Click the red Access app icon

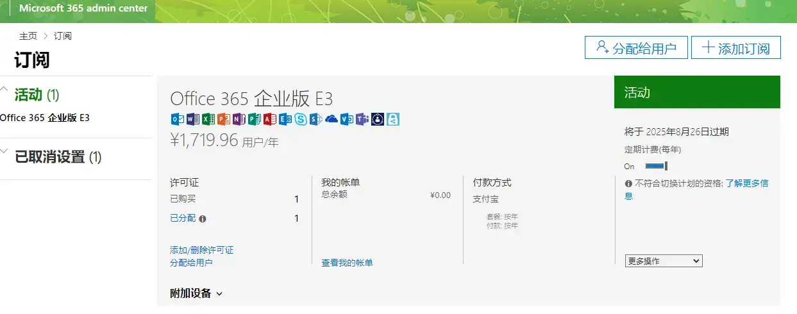(270, 119)
